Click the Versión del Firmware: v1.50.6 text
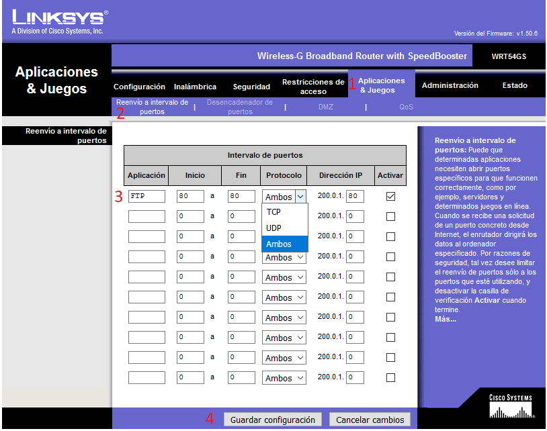 496,34
